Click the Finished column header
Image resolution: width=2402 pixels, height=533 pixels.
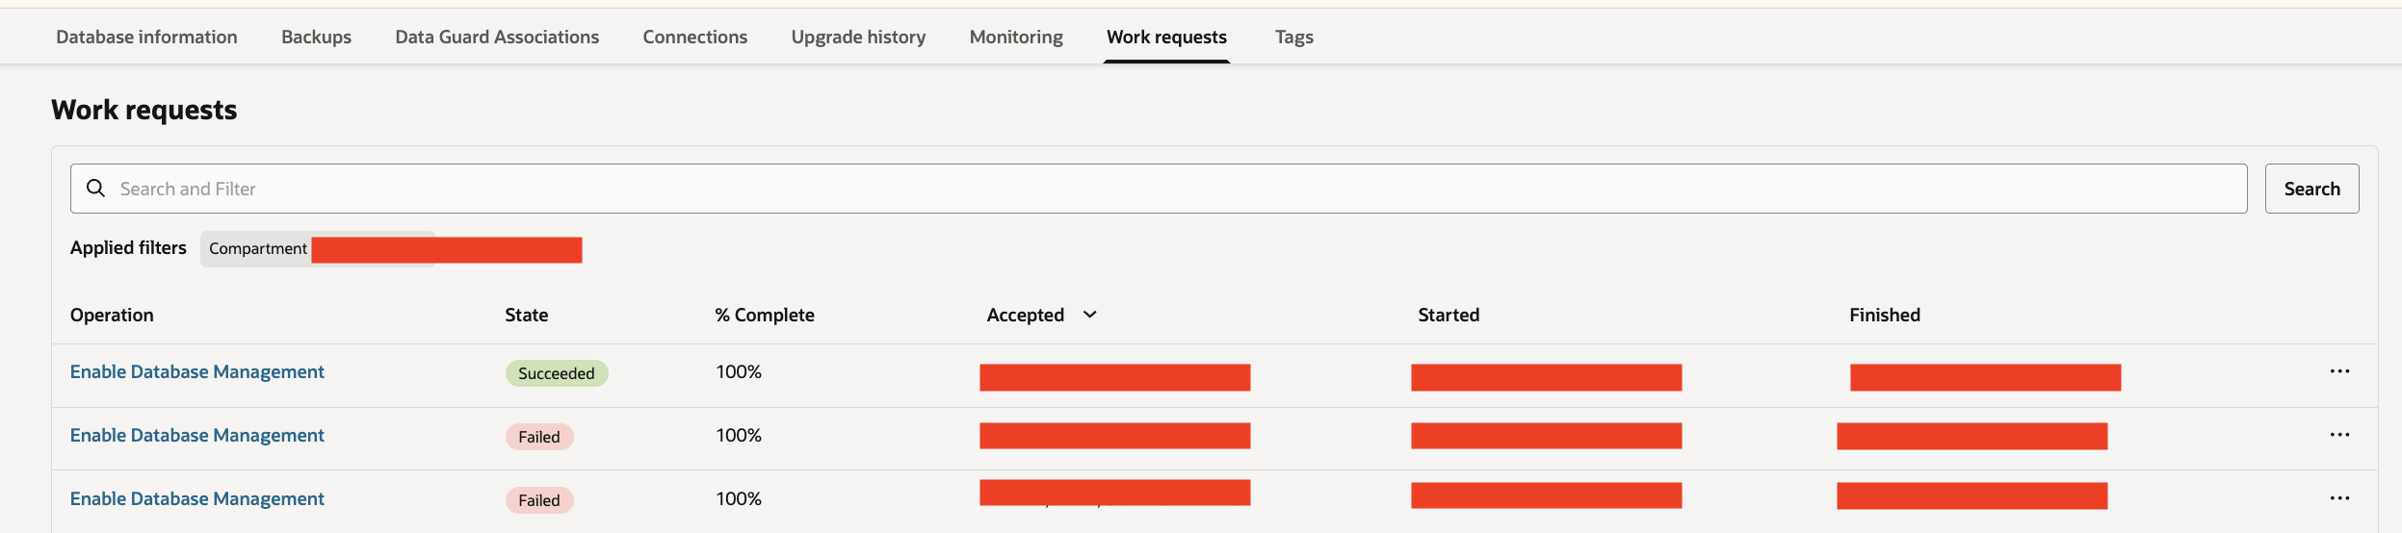[1884, 316]
